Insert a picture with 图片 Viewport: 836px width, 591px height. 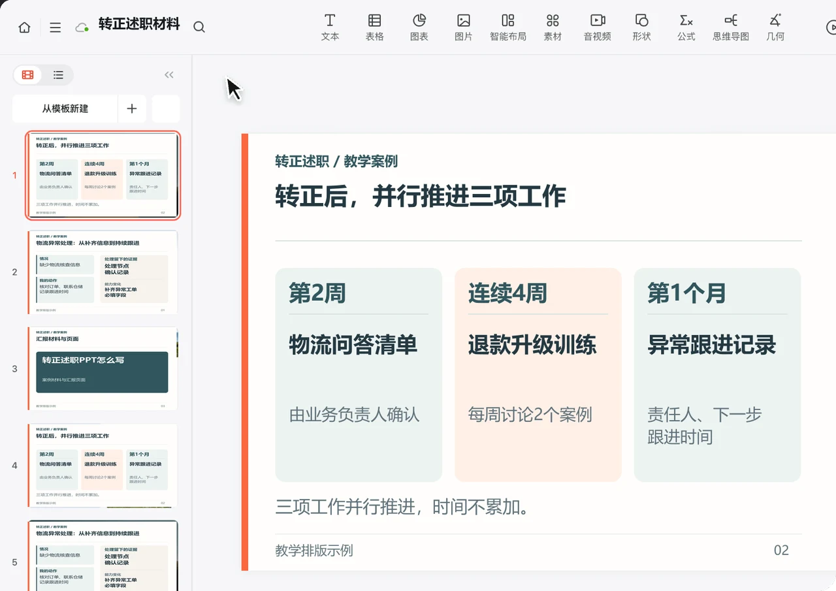tap(463, 27)
